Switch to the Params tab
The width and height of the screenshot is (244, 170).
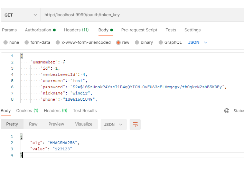(x=9, y=30)
